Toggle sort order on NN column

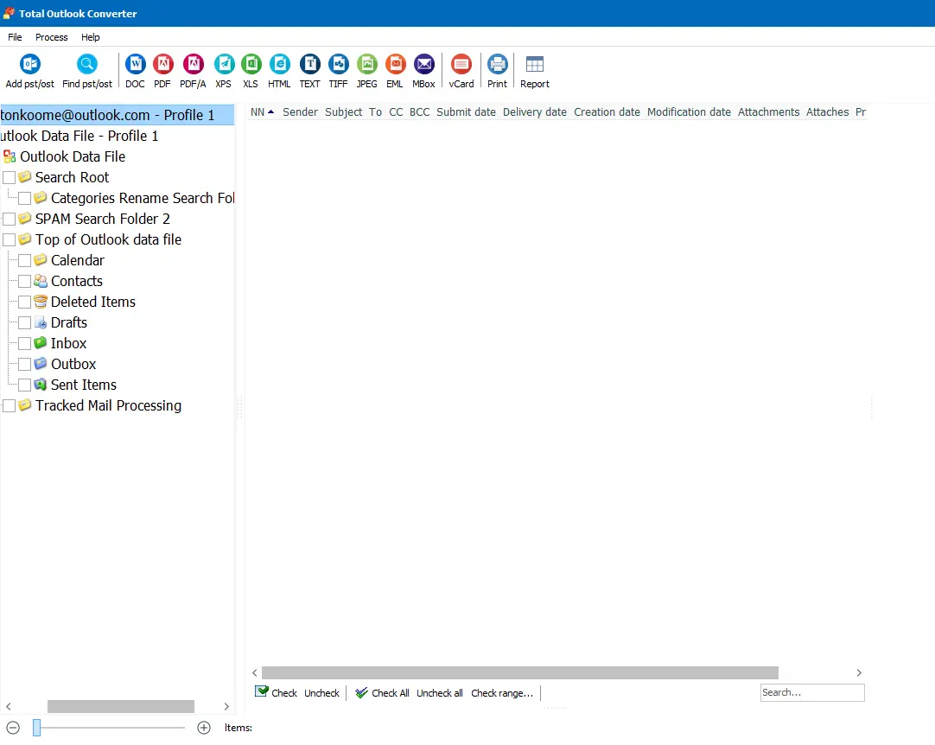258,111
